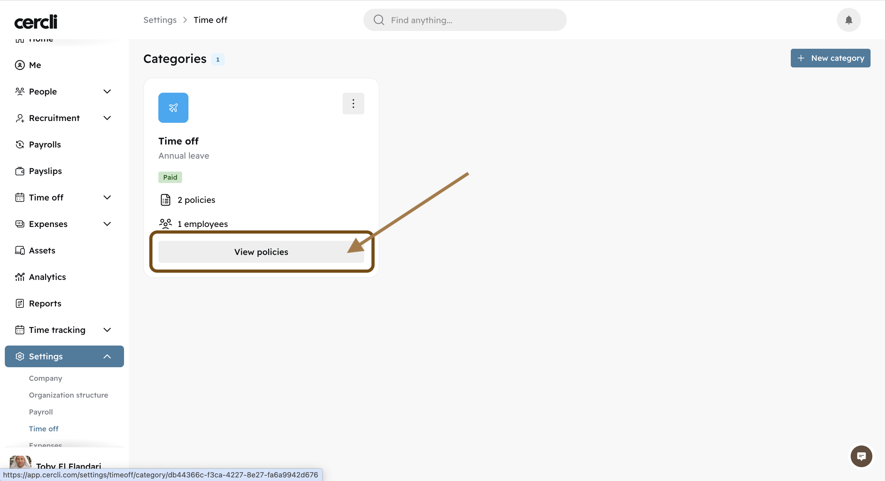Click the notification bell icon
Viewport: 885px width, 481px height.
848,20
